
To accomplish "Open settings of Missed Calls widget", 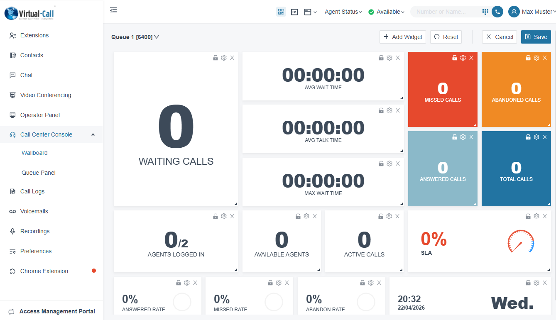I will pyautogui.click(x=463, y=58).
